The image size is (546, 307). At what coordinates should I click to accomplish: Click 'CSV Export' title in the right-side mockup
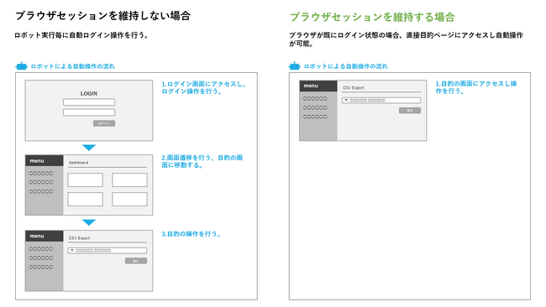(354, 88)
